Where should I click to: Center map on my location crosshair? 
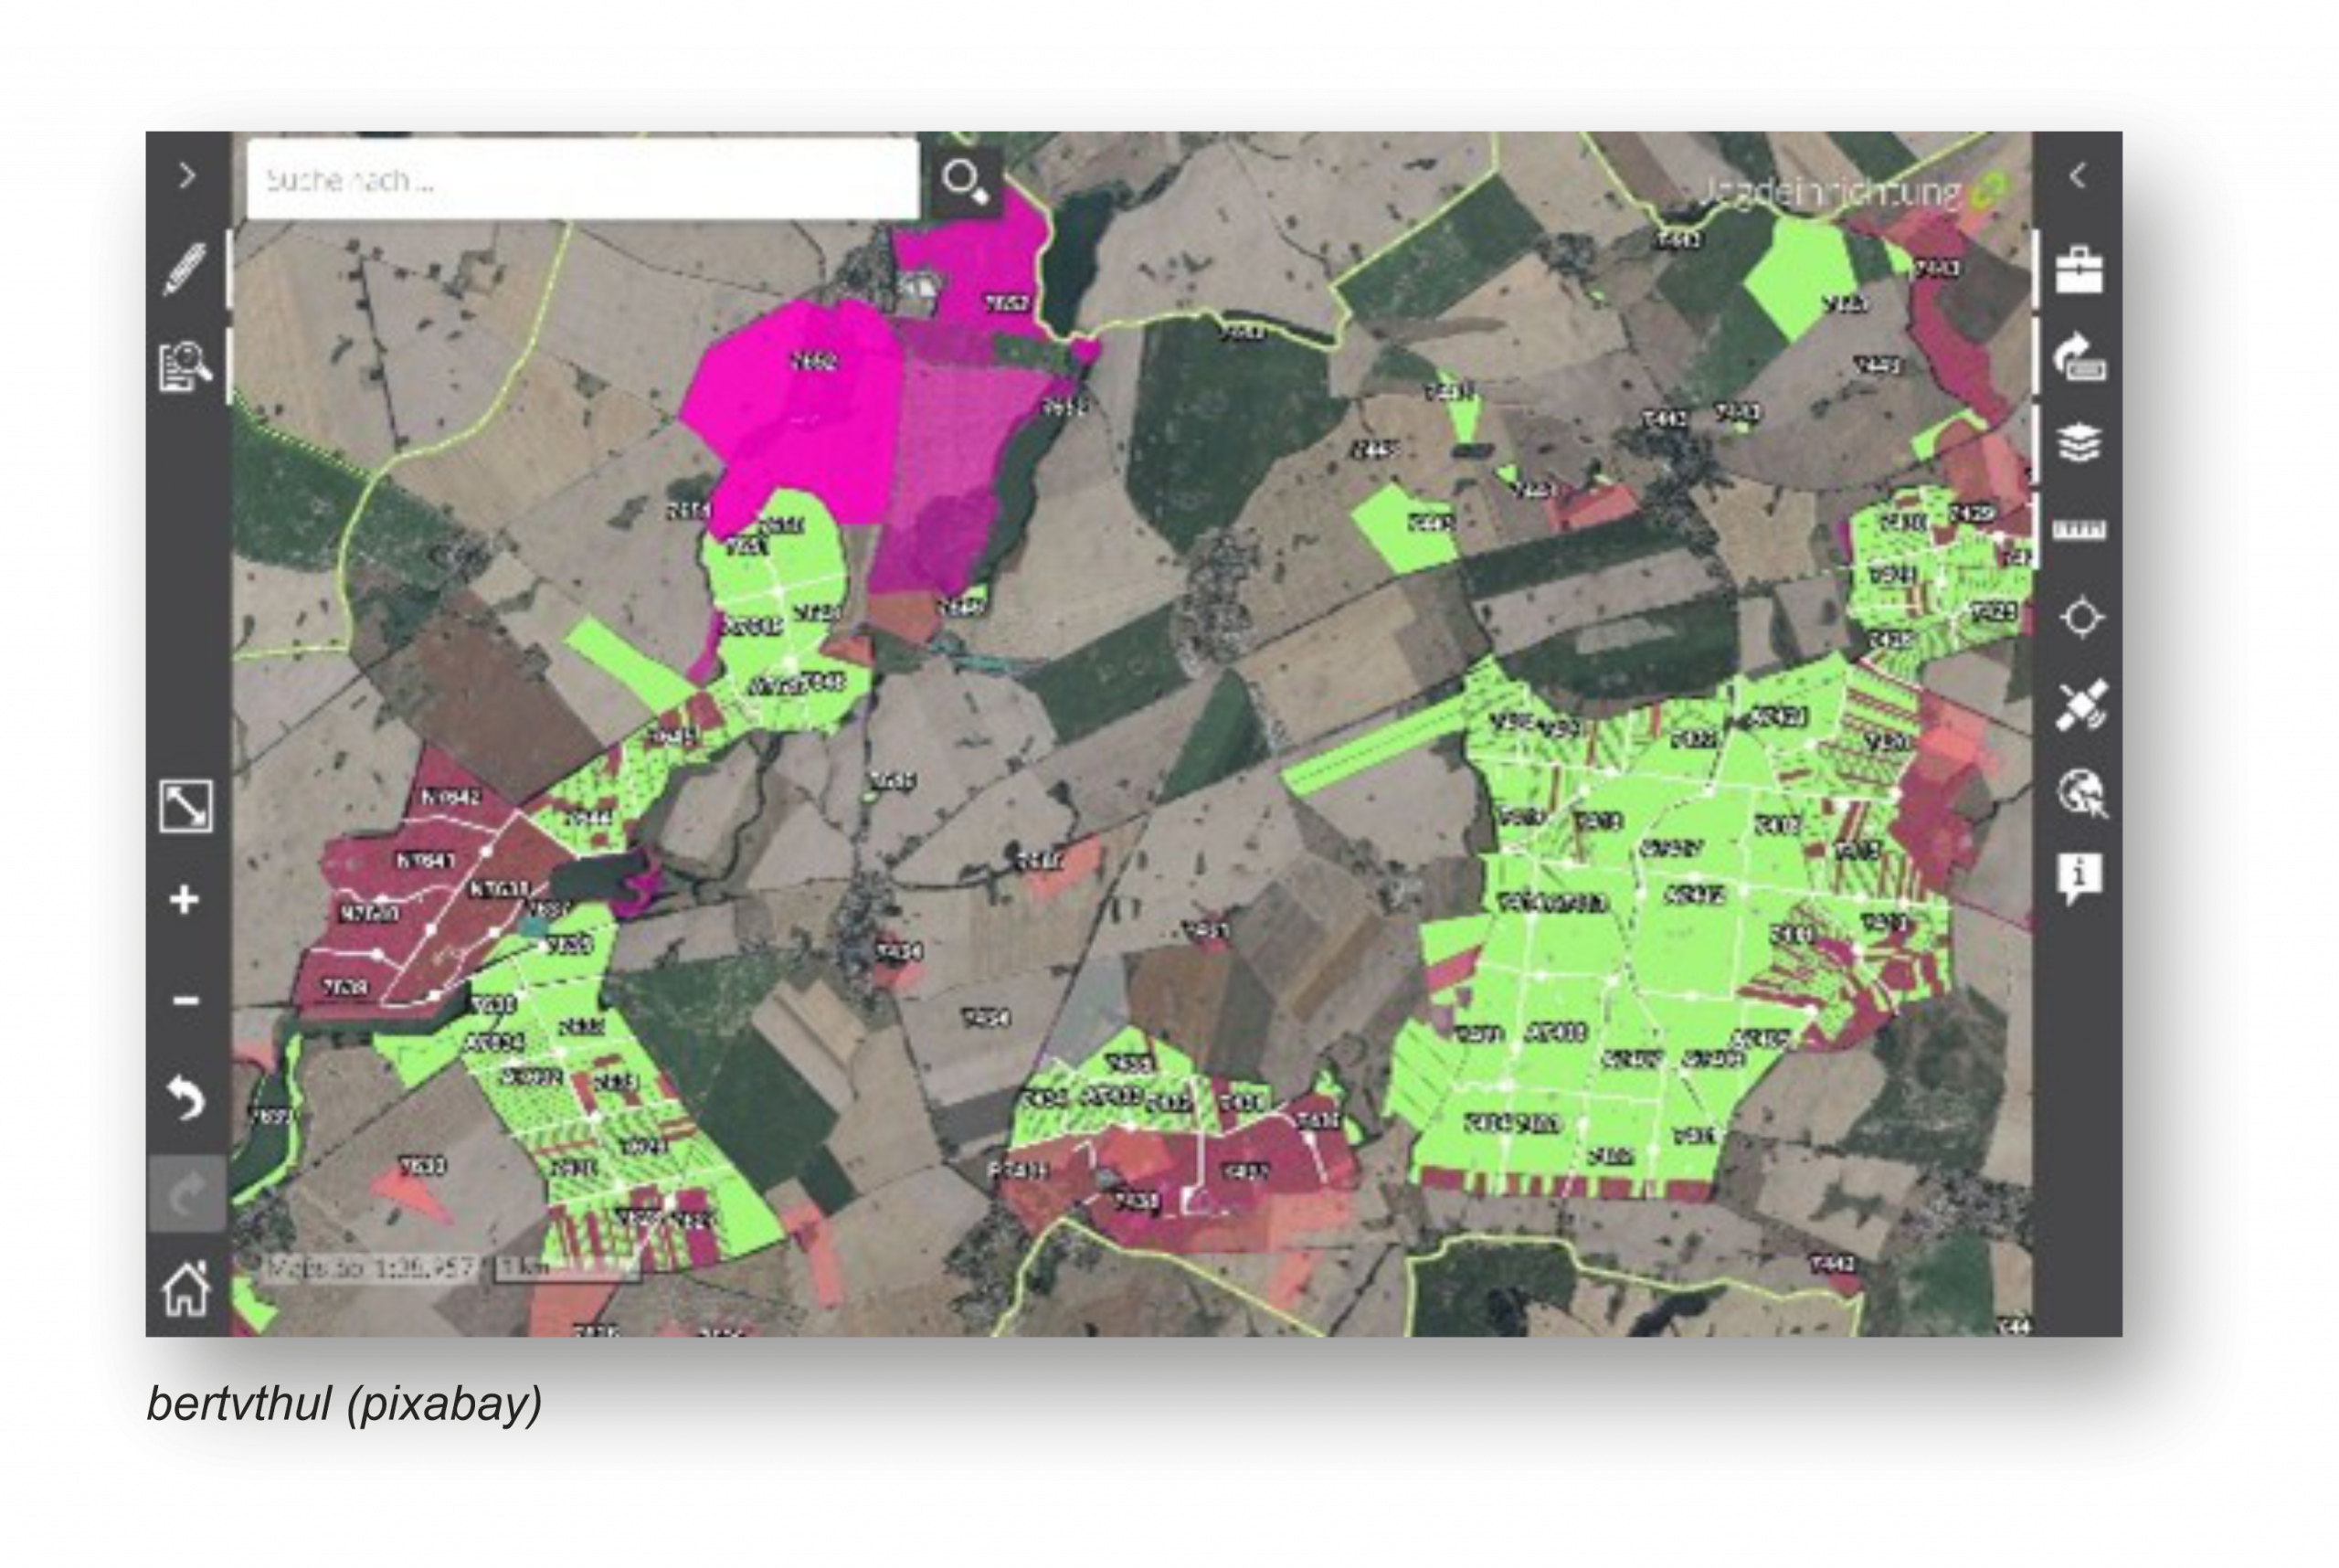(2081, 617)
